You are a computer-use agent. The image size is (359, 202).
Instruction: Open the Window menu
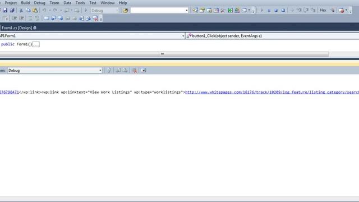[107, 3]
